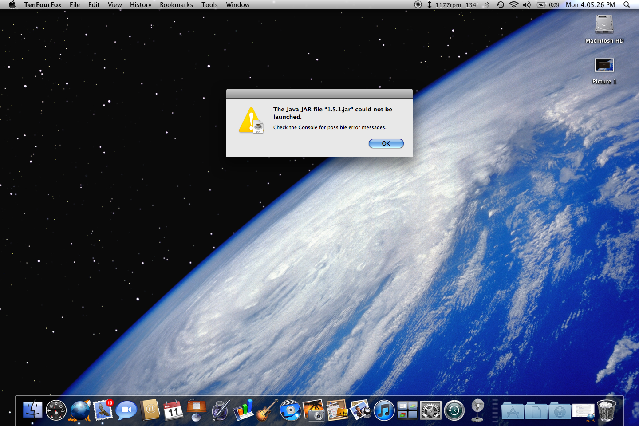Open iCal calendar showing May 11

(173, 410)
